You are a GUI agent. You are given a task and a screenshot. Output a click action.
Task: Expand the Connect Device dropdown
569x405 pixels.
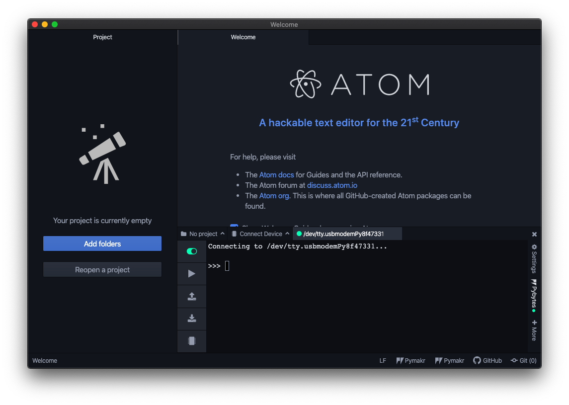260,234
